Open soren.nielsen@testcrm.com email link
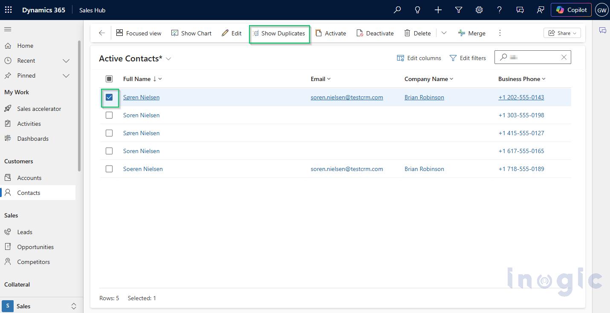 pos(347,97)
